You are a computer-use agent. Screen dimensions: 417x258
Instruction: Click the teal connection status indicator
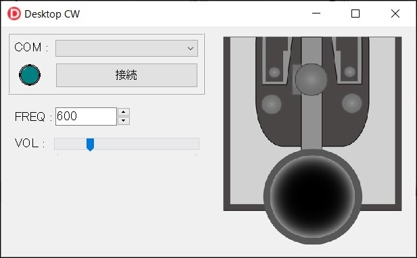30,75
